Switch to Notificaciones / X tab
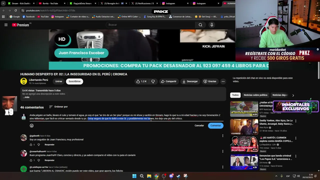 tap(145, 3)
